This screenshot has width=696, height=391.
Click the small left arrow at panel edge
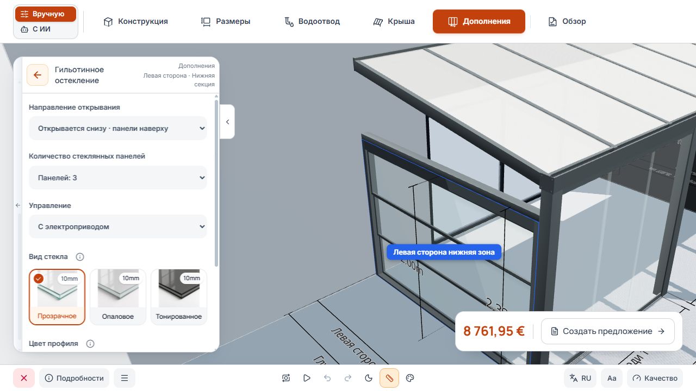(17, 205)
